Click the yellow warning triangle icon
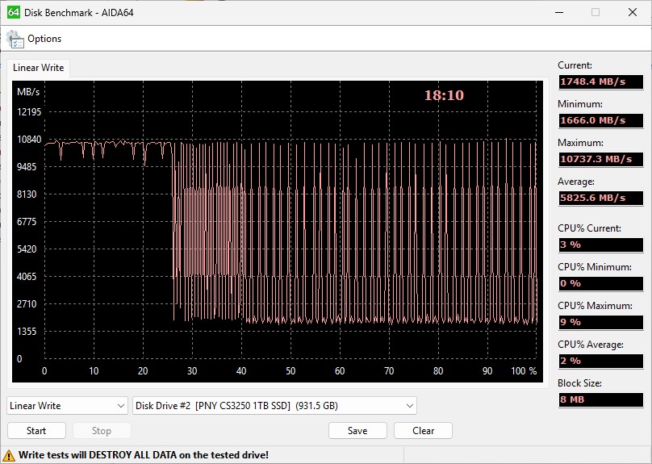This screenshot has width=652, height=464. click(10, 455)
